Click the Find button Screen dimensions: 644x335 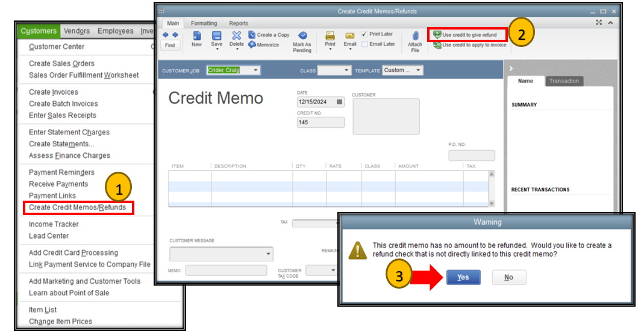170,45
